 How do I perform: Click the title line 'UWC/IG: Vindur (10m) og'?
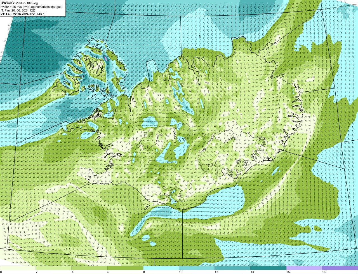(x=19, y=3)
